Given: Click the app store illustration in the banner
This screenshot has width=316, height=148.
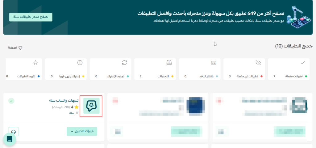Looking at the screenshot, I should [298, 18].
